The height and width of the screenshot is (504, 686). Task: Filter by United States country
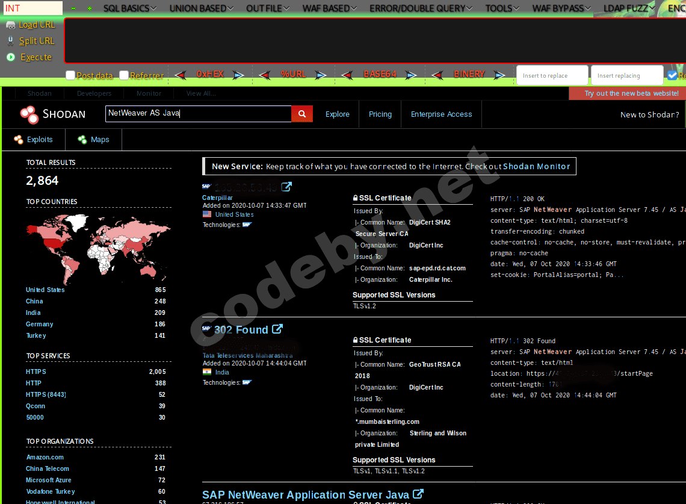click(45, 290)
